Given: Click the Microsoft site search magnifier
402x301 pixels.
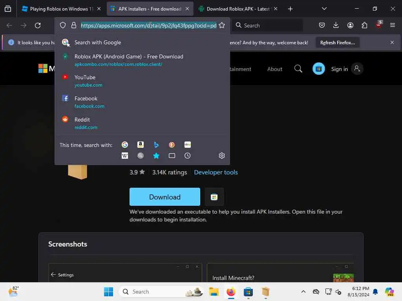Looking at the screenshot, I should (x=298, y=69).
